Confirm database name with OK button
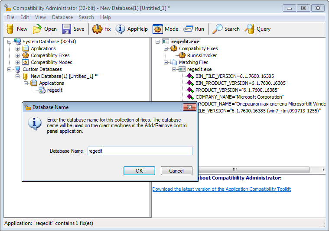 coord(139,171)
